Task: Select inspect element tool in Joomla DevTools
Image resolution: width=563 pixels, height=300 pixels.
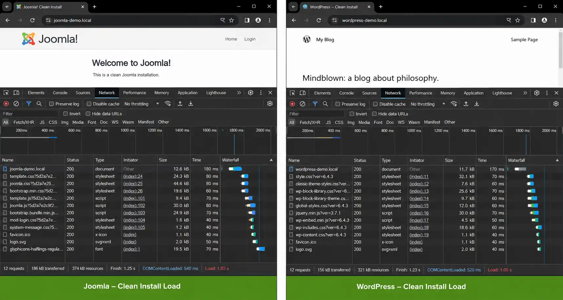Action: pyautogui.click(x=6, y=93)
